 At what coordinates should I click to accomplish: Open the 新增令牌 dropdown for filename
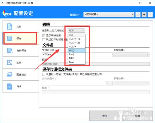click(131, 55)
